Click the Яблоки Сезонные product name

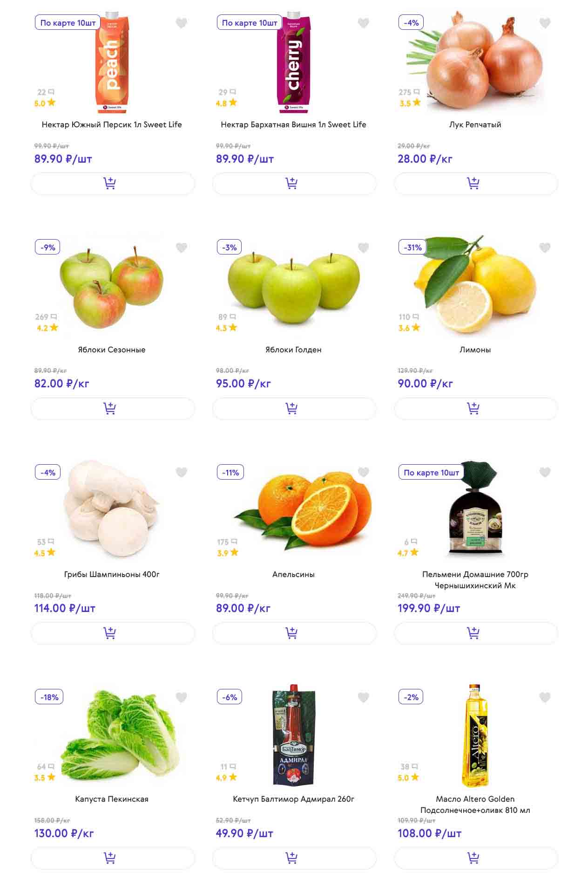(112, 350)
